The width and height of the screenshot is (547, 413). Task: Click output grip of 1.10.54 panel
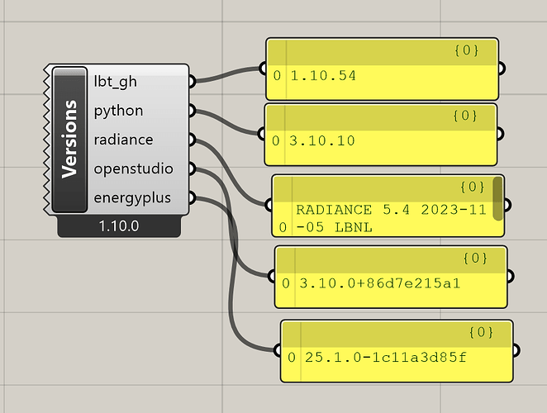click(502, 69)
